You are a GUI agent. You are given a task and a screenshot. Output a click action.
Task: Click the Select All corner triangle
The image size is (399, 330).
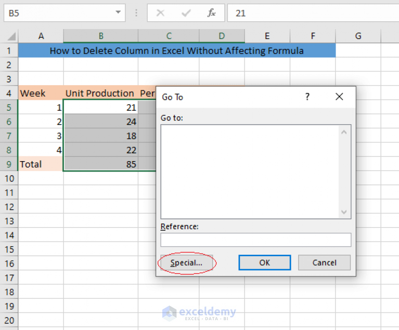click(11, 36)
